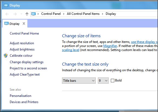Click the monitor icon on the Display tab
Screen dimensions: 158x112
[6, 23]
